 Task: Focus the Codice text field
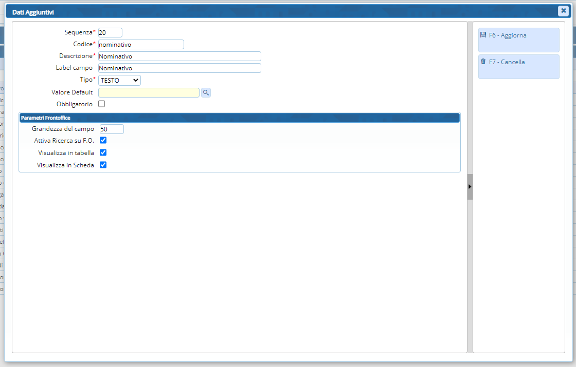click(x=141, y=45)
